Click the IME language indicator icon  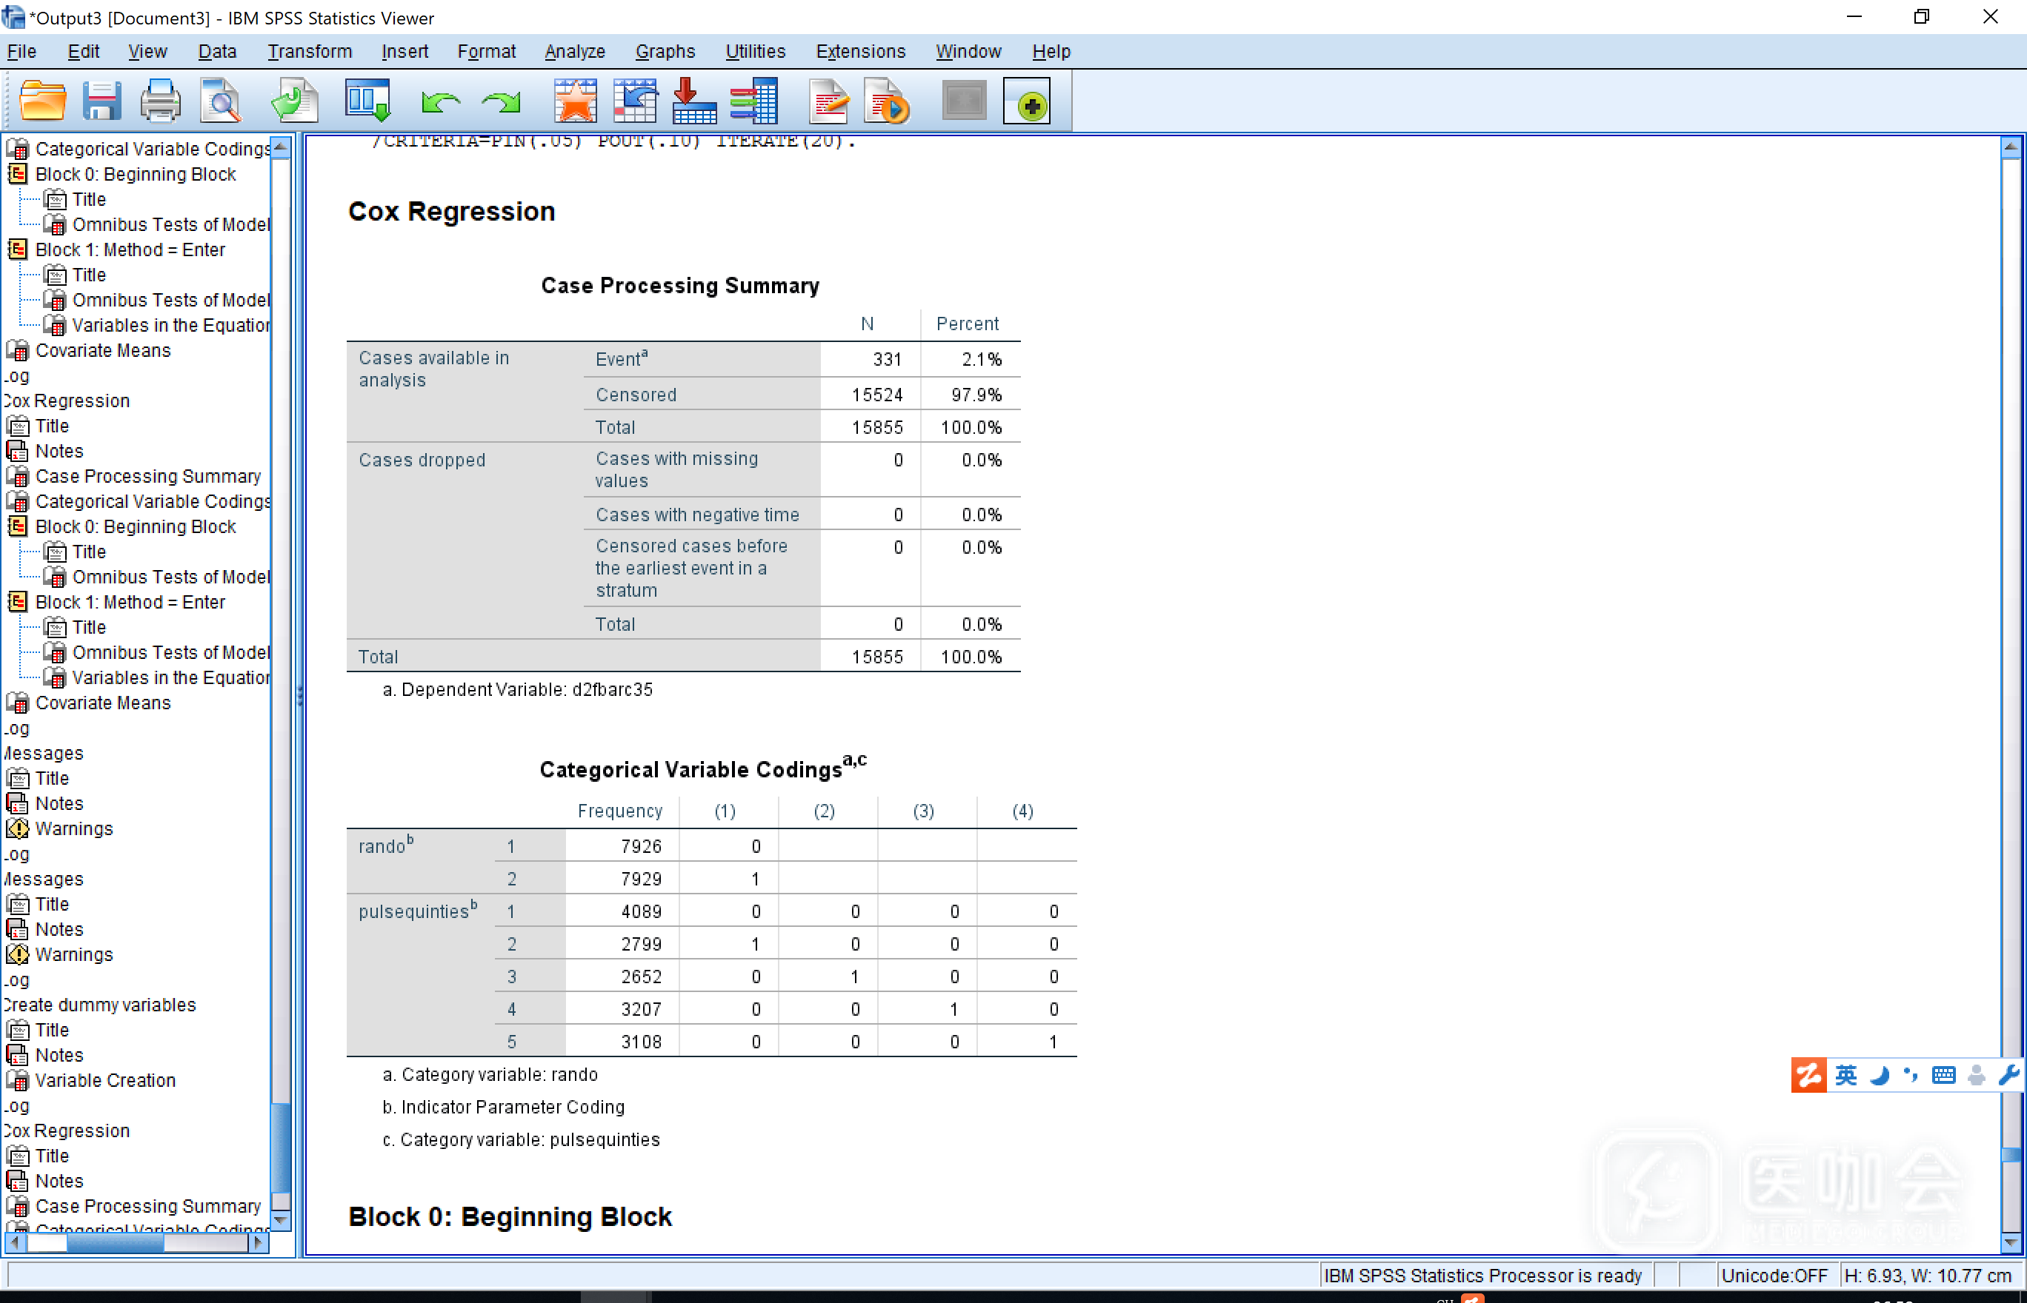point(1845,1076)
